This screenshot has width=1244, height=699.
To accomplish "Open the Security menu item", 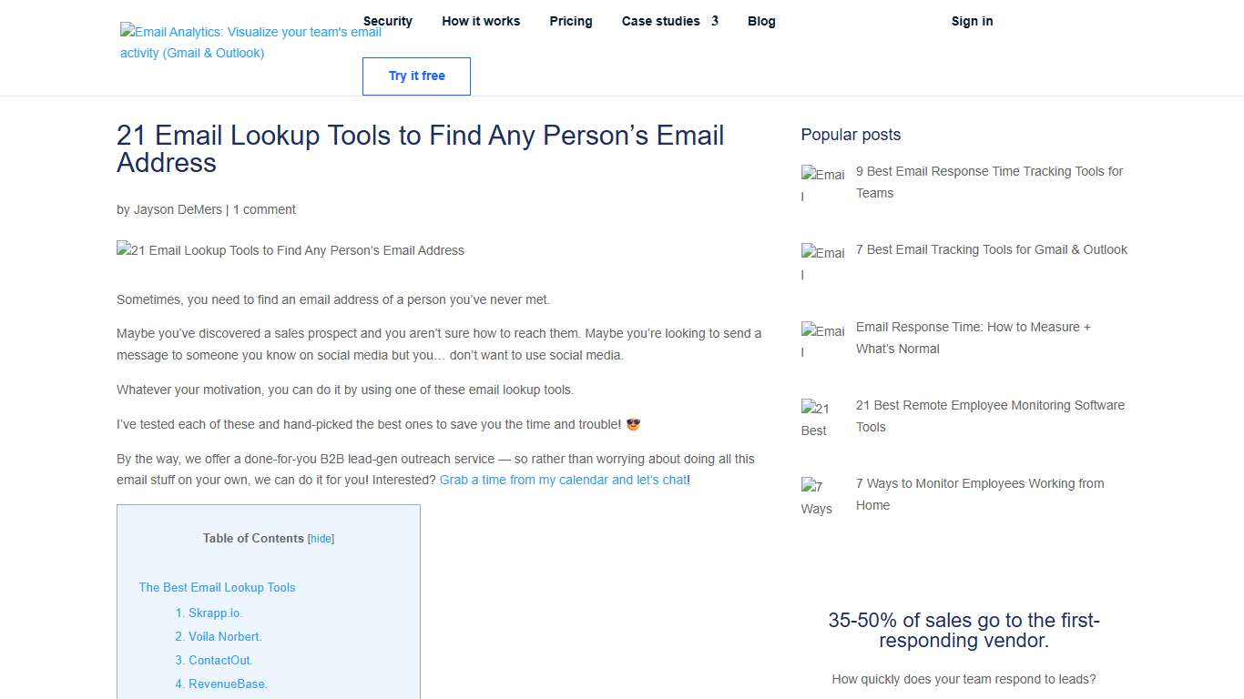I will point(388,21).
